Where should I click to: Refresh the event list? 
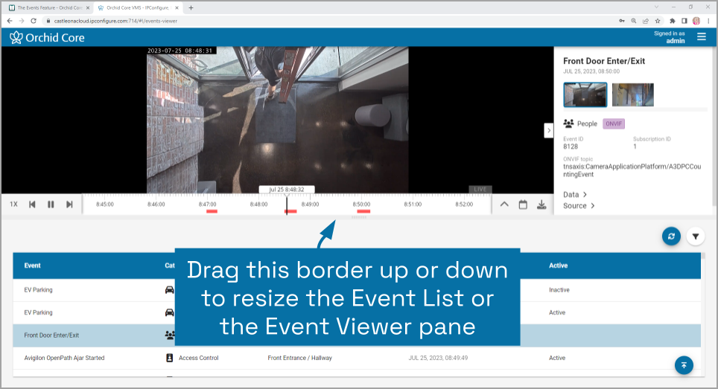tap(671, 237)
